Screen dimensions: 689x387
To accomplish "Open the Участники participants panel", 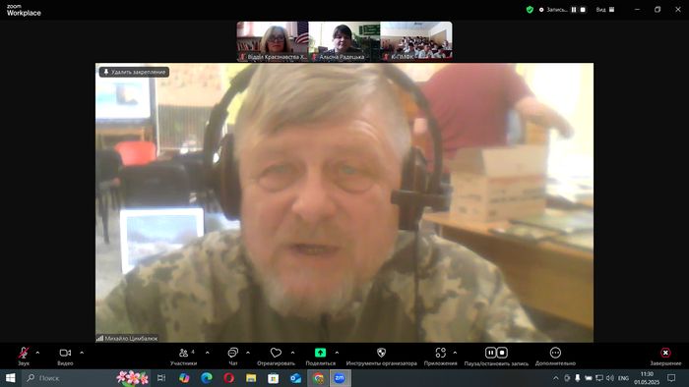I will [x=184, y=353].
